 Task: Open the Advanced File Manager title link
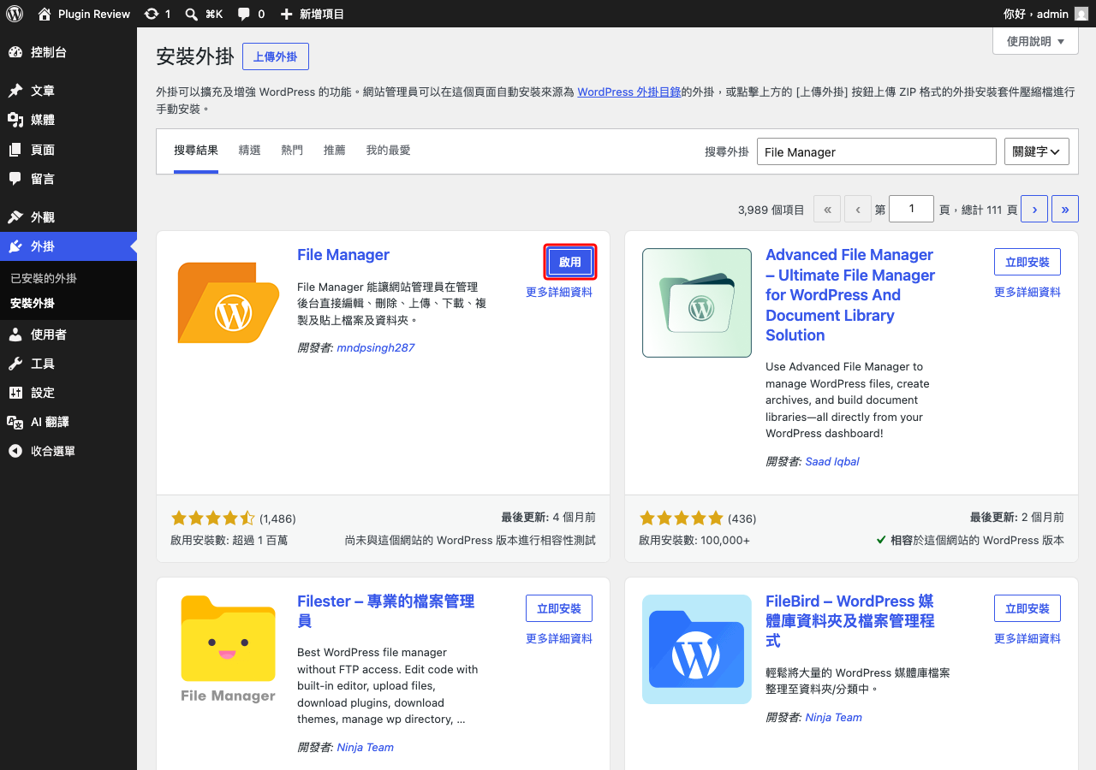coord(850,295)
